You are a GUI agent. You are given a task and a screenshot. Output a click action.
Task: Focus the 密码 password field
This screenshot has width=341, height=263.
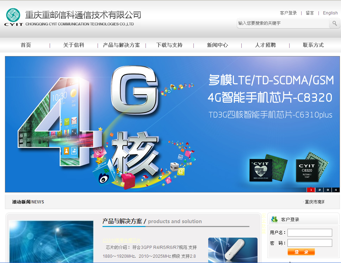pos(310,243)
